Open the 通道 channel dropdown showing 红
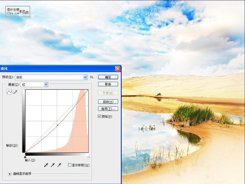Screen dimensions: 245x184 46,84
